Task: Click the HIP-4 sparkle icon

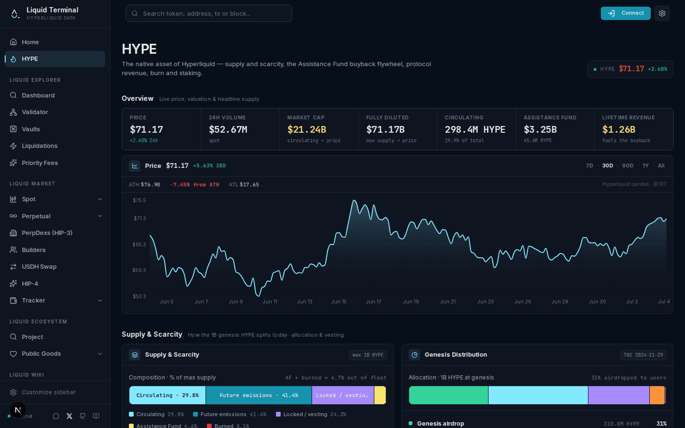Action: point(13,283)
